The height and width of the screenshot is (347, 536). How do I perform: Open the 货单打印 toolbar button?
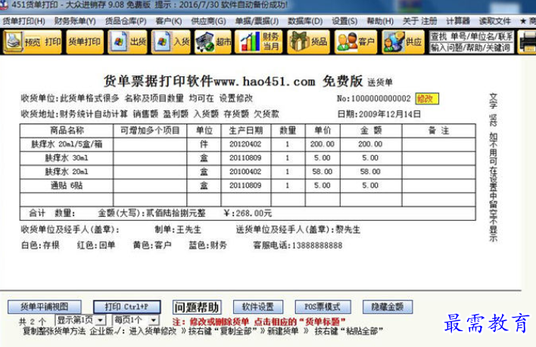(85, 42)
